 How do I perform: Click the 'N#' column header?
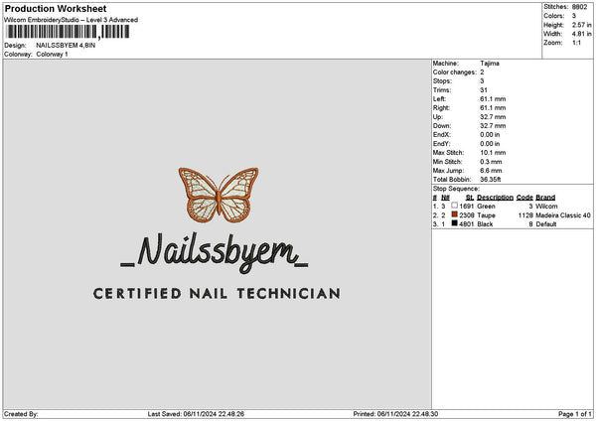pos(445,198)
